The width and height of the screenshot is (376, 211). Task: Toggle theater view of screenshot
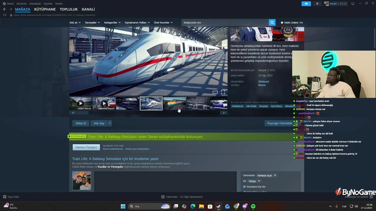point(215,92)
